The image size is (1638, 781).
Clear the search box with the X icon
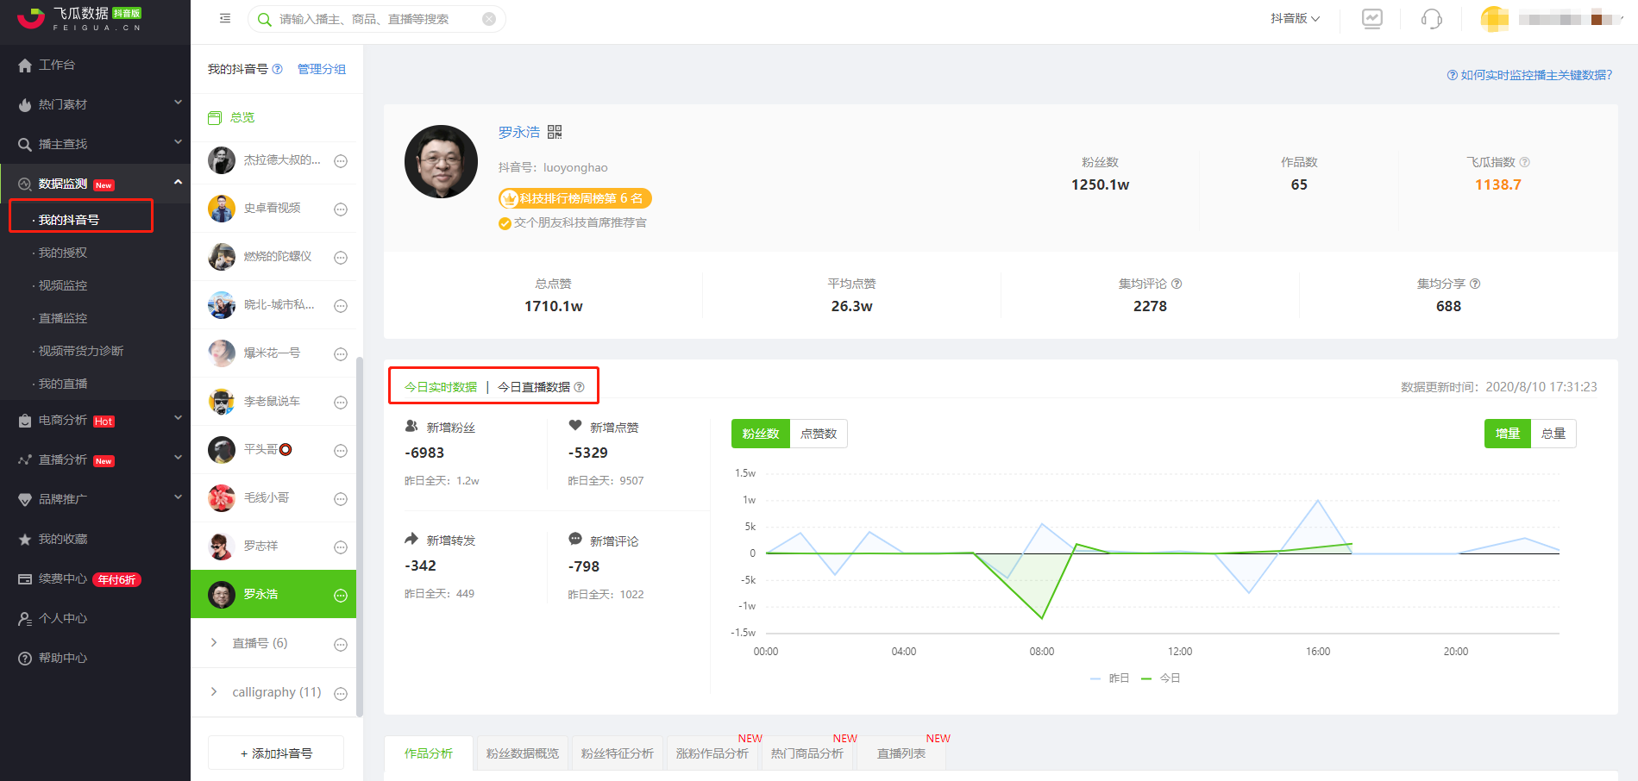[489, 19]
